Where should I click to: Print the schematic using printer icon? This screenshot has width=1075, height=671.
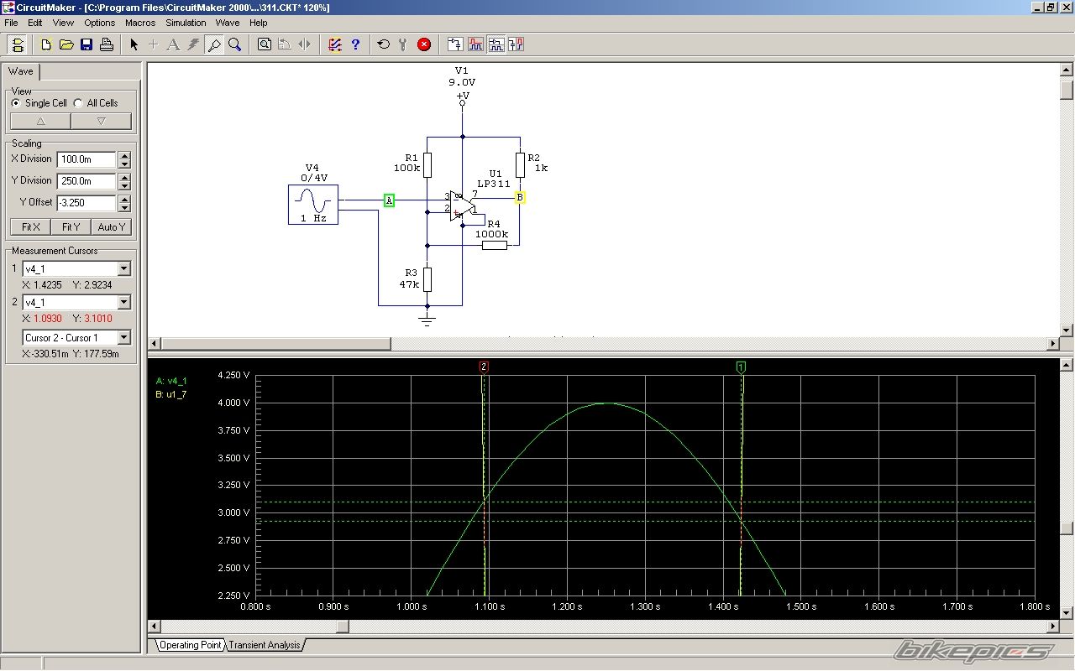[x=107, y=44]
